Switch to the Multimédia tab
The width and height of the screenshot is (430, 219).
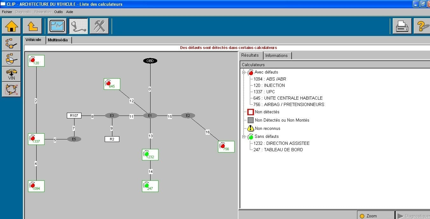[x=58, y=40]
